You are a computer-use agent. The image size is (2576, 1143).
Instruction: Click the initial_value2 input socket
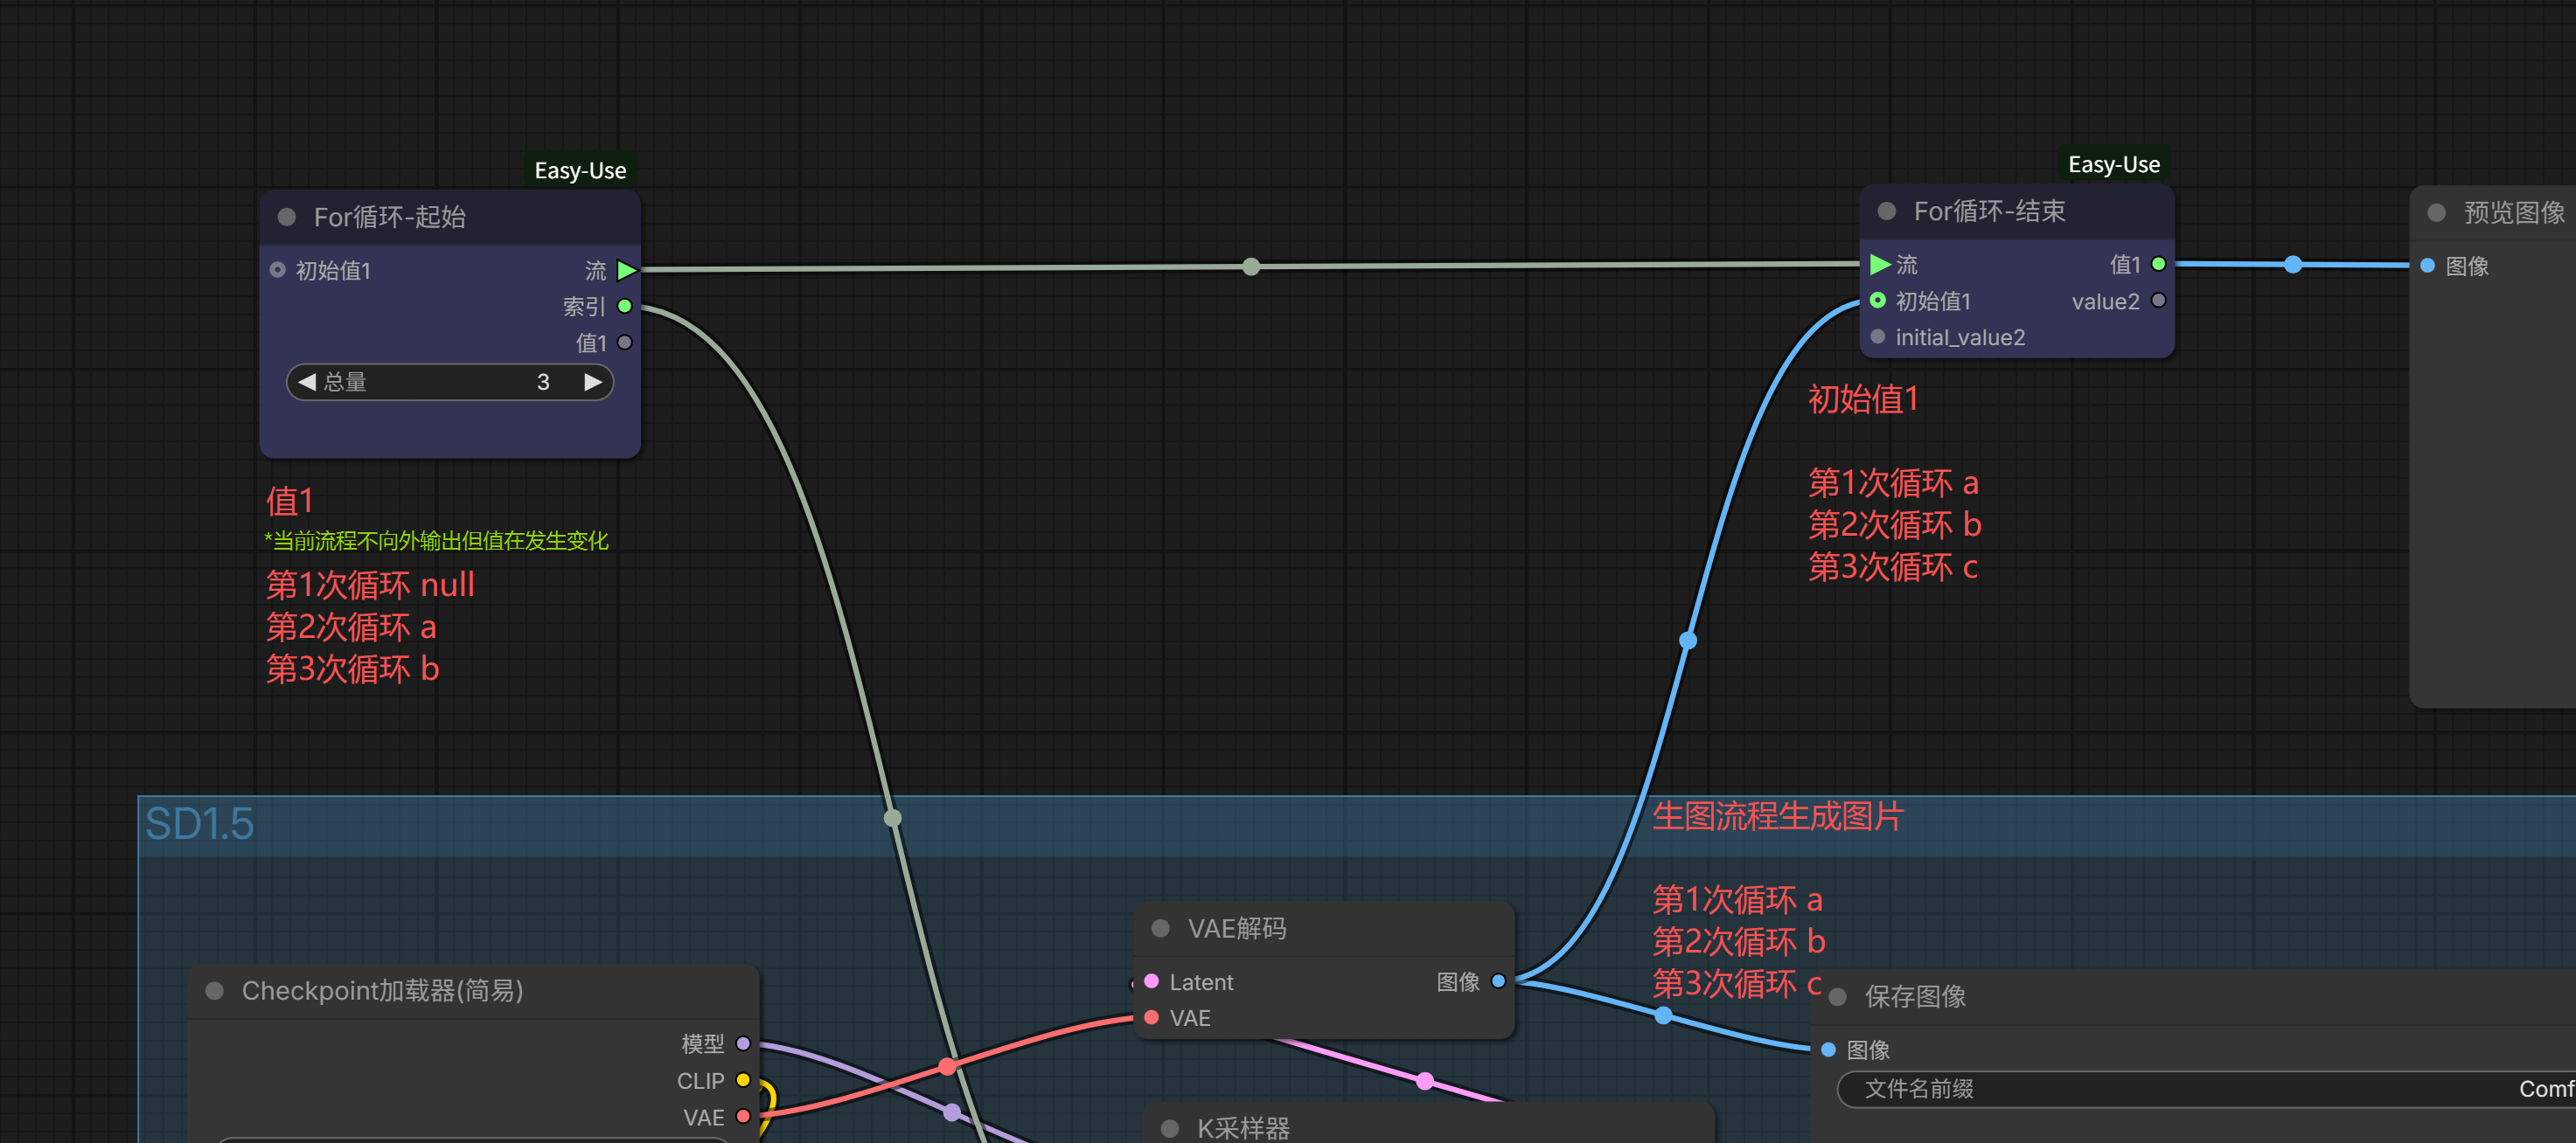click(x=1877, y=336)
